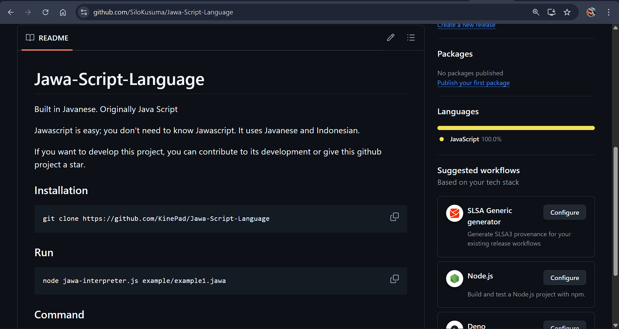Image resolution: width=619 pixels, height=329 pixels.
Task: Open the Publish your first package link
Action: [x=473, y=83]
